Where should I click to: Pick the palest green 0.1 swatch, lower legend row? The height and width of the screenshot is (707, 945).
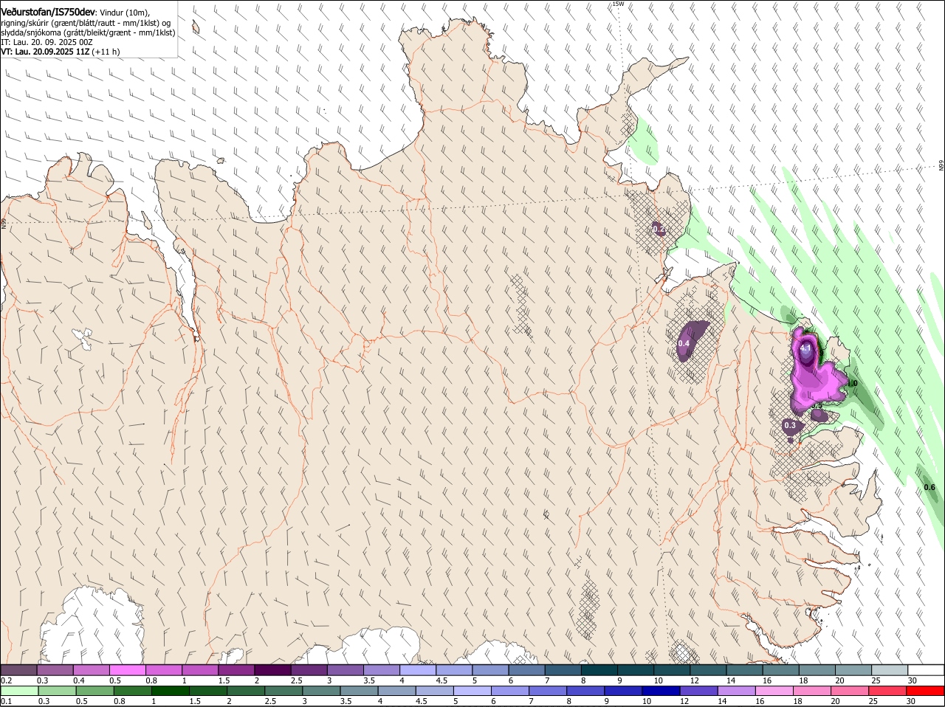(19, 691)
